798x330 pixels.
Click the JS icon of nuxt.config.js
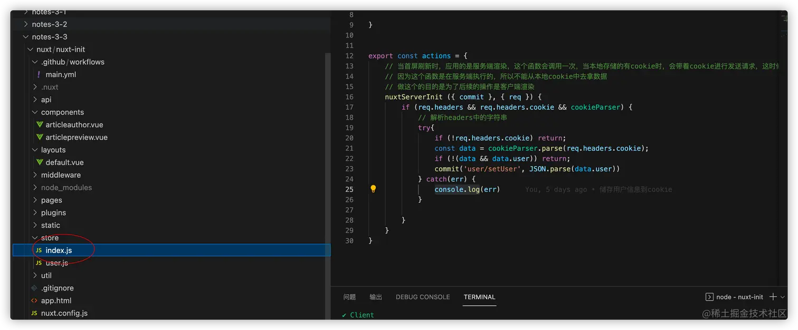point(34,313)
